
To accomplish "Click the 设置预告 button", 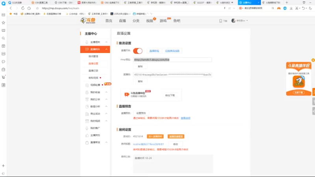I will coord(141,113).
